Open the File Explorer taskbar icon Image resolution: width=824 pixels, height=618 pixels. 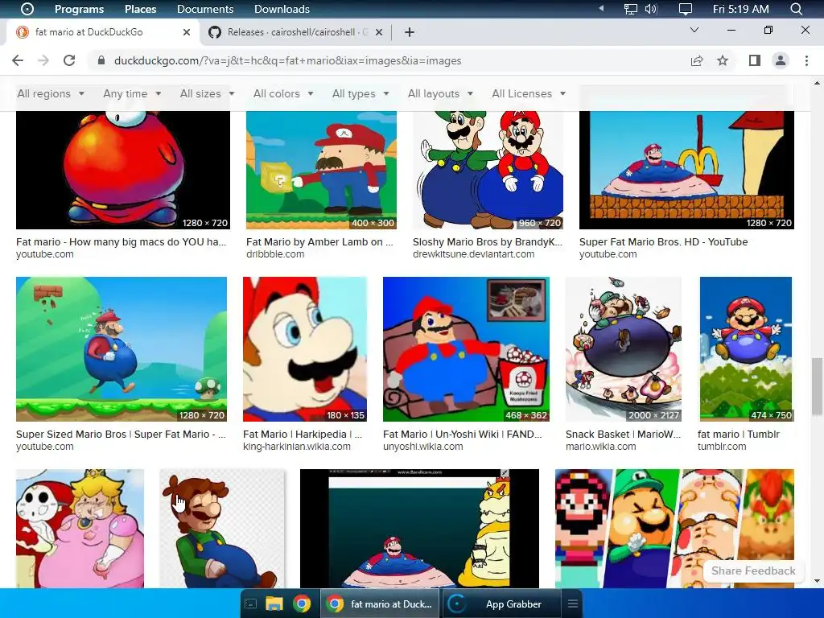tap(274, 604)
